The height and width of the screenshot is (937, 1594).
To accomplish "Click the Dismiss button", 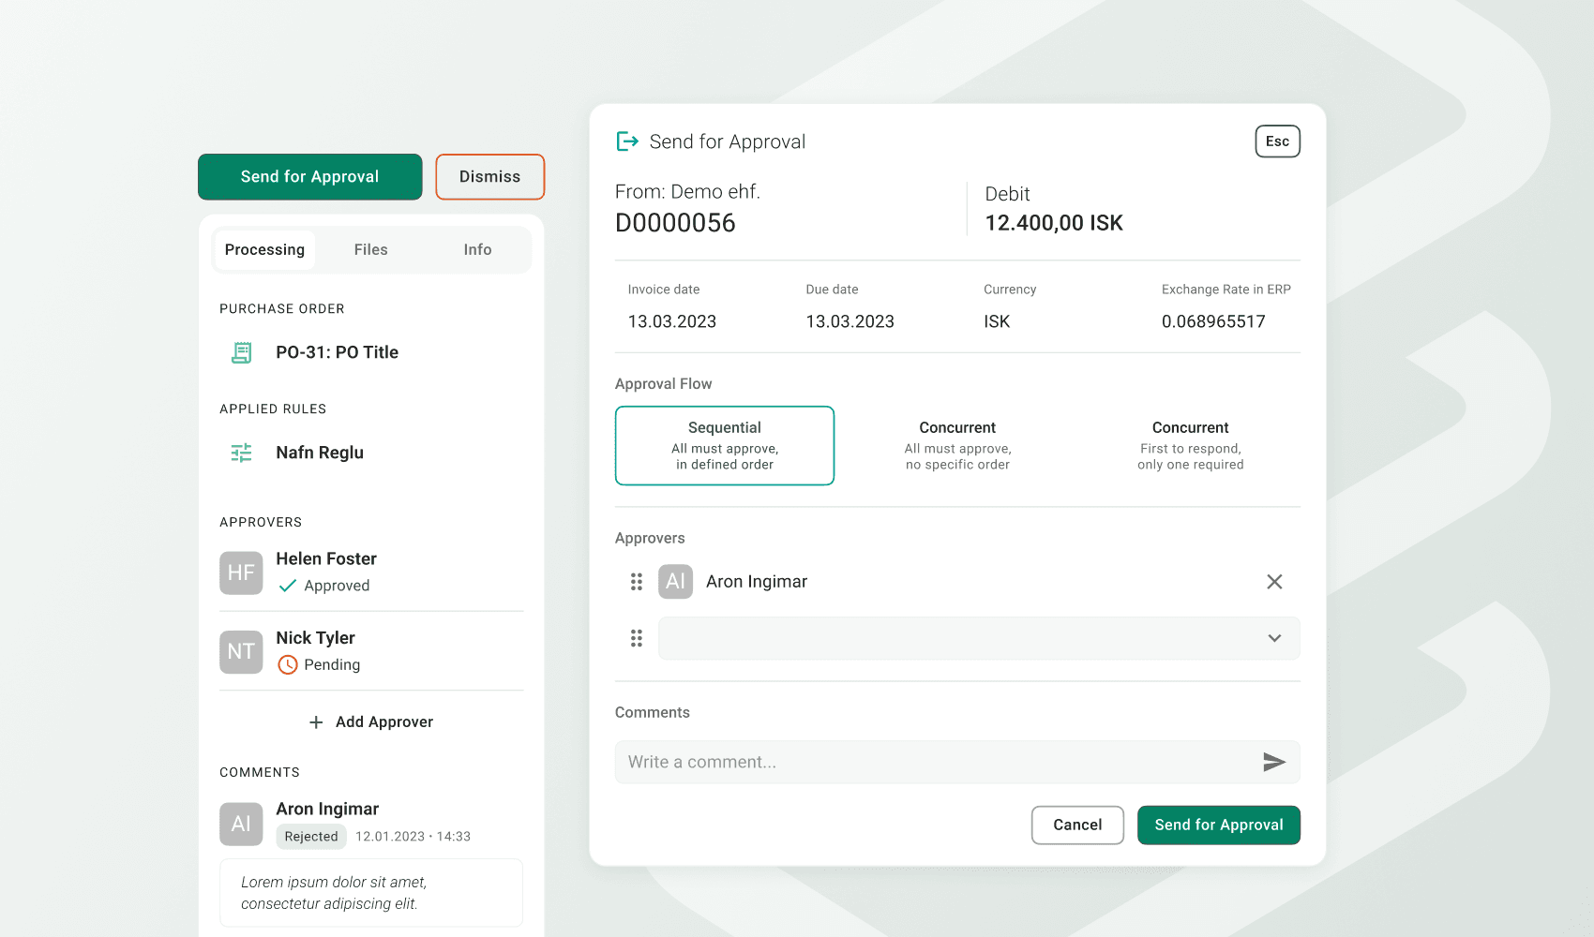I will click(489, 177).
